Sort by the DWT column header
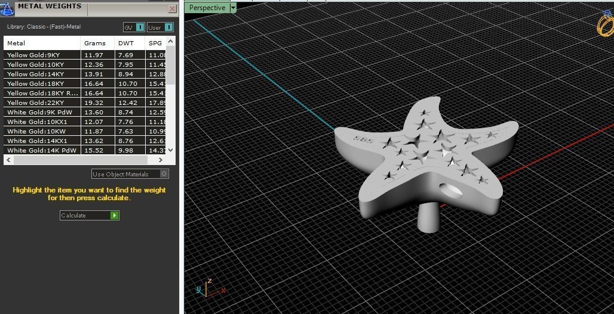 tap(130, 43)
